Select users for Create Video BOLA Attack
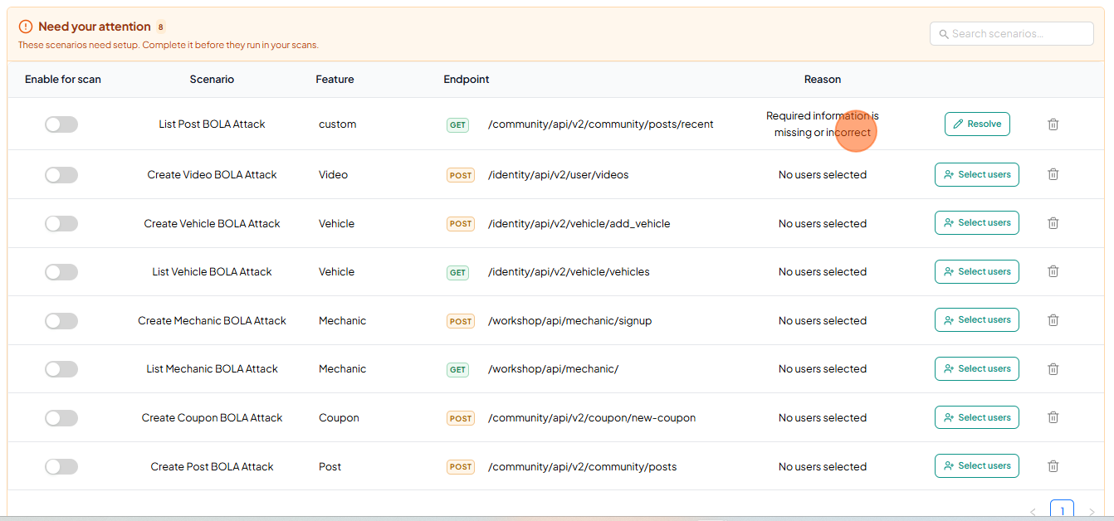Image resolution: width=1114 pixels, height=521 pixels. coord(976,174)
